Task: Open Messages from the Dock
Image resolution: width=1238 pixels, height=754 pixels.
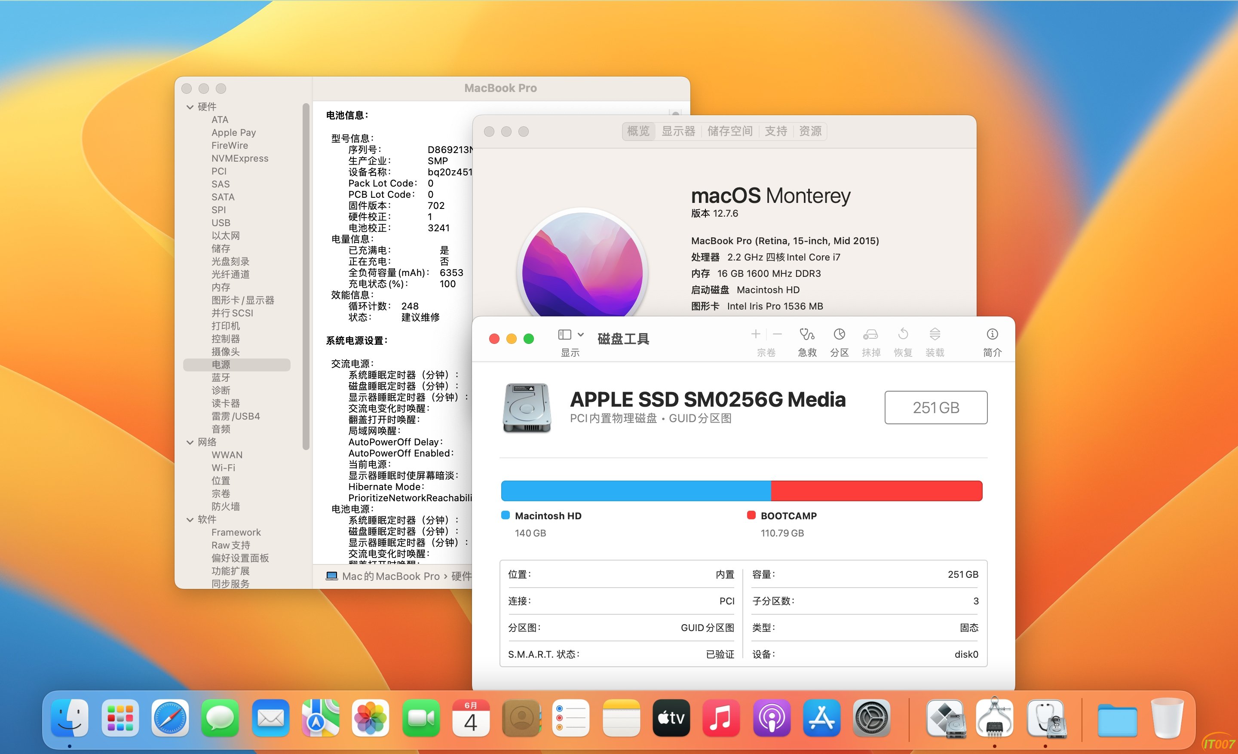Action: pos(220,718)
